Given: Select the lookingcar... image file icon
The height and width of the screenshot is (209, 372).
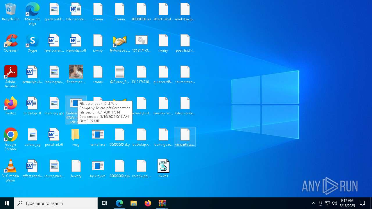Looking at the screenshot, I should click(x=54, y=75).
